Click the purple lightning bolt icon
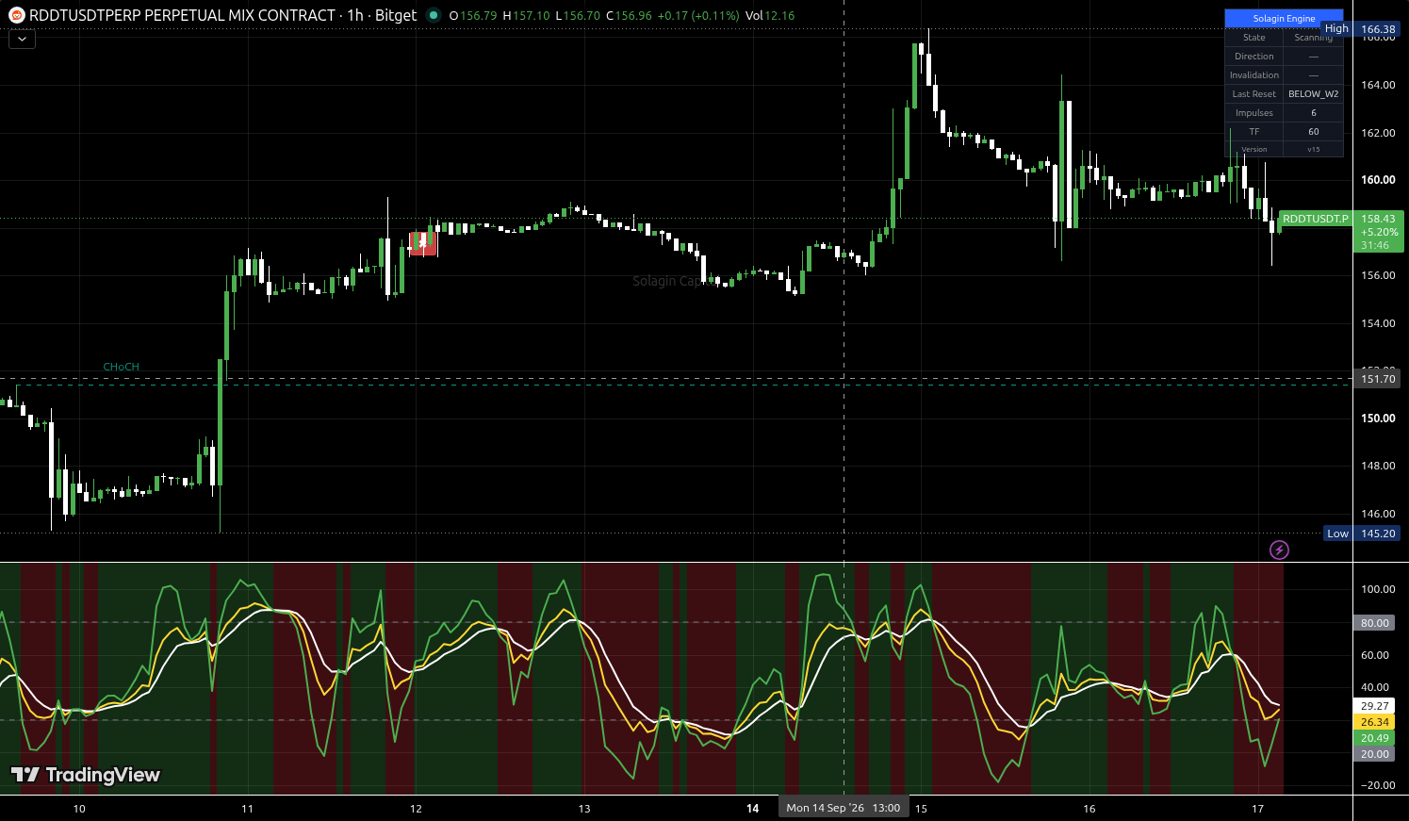Screen dimensions: 1409x821 (x=1279, y=550)
